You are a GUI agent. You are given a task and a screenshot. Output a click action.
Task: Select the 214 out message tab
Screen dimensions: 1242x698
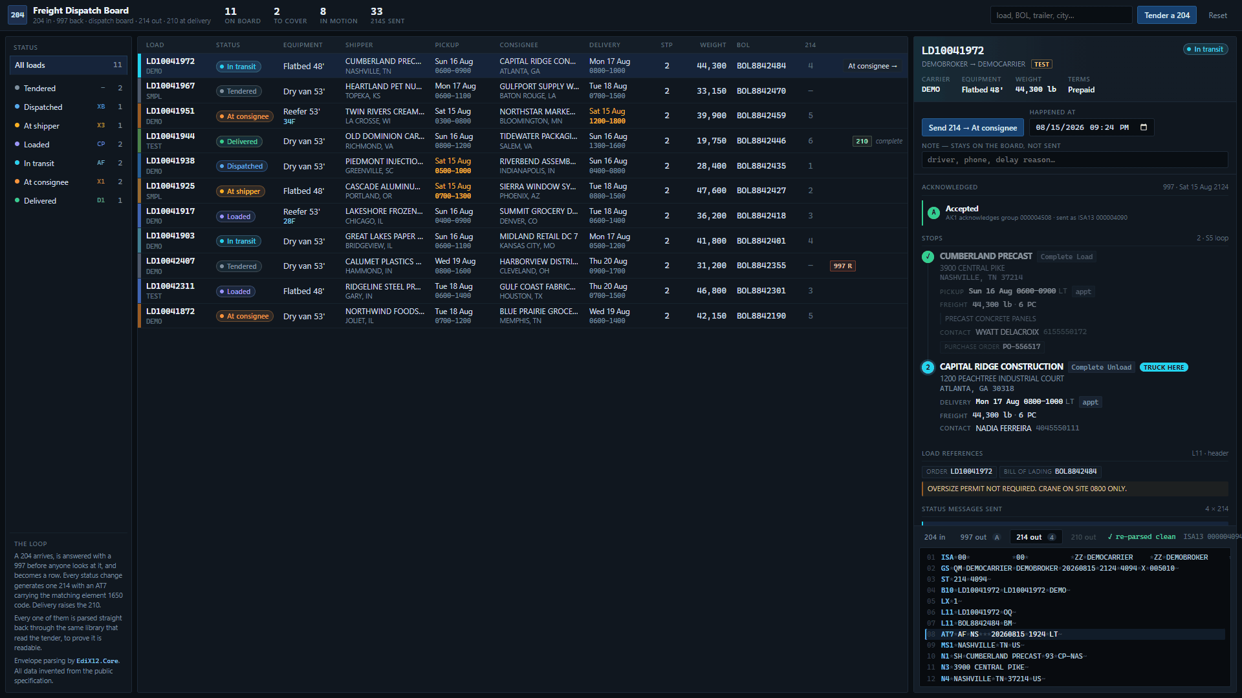coord(1036,537)
